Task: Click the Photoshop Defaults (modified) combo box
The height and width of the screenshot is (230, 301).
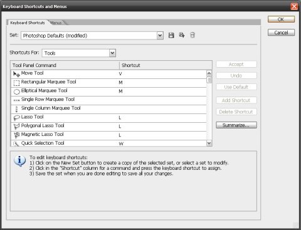Action: tap(92, 36)
